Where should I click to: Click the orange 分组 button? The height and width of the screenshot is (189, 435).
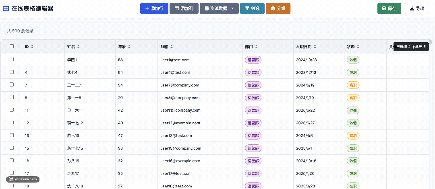tap(278, 8)
